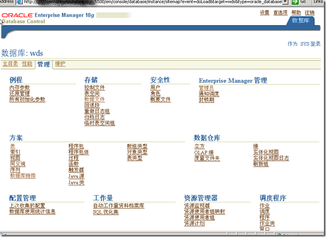
Task: Open 自动工作量资料档案库 link
Action: point(119,206)
